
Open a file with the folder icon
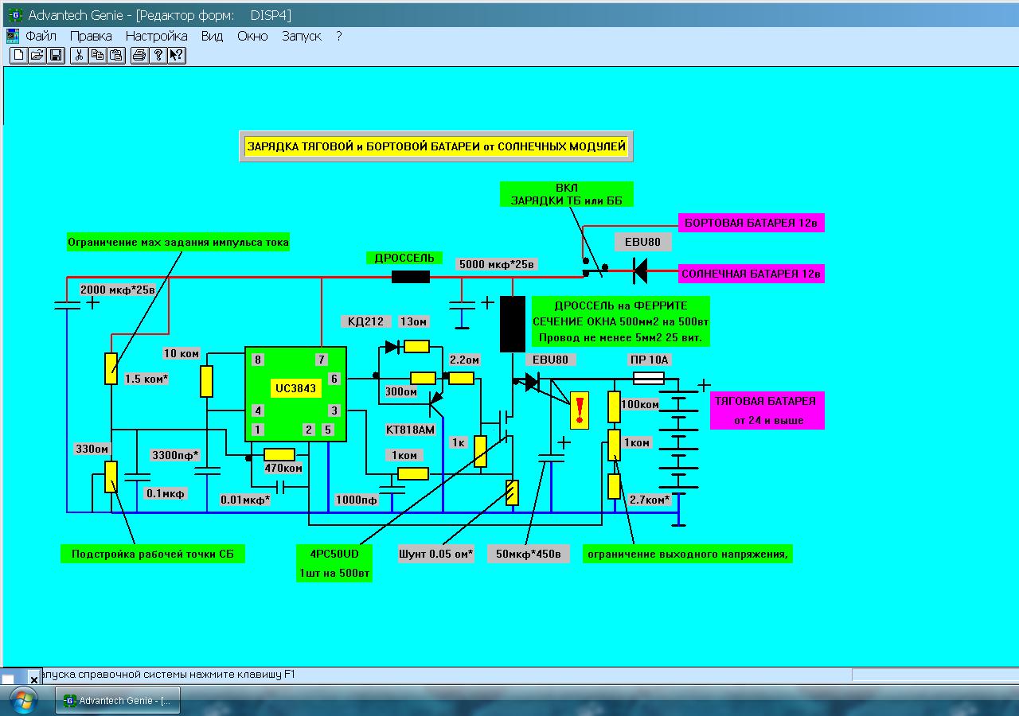pyautogui.click(x=37, y=55)
